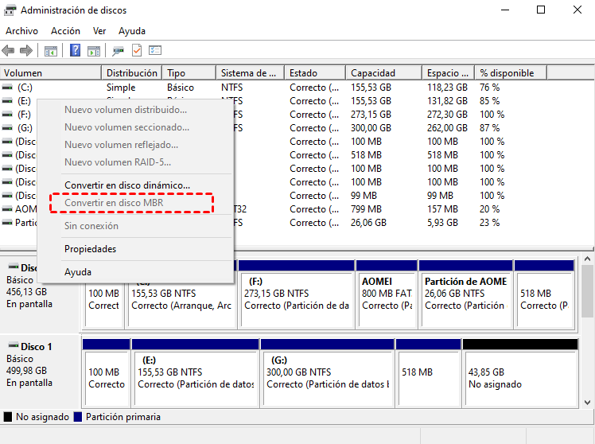Open the Ver menu

(99, 31)
